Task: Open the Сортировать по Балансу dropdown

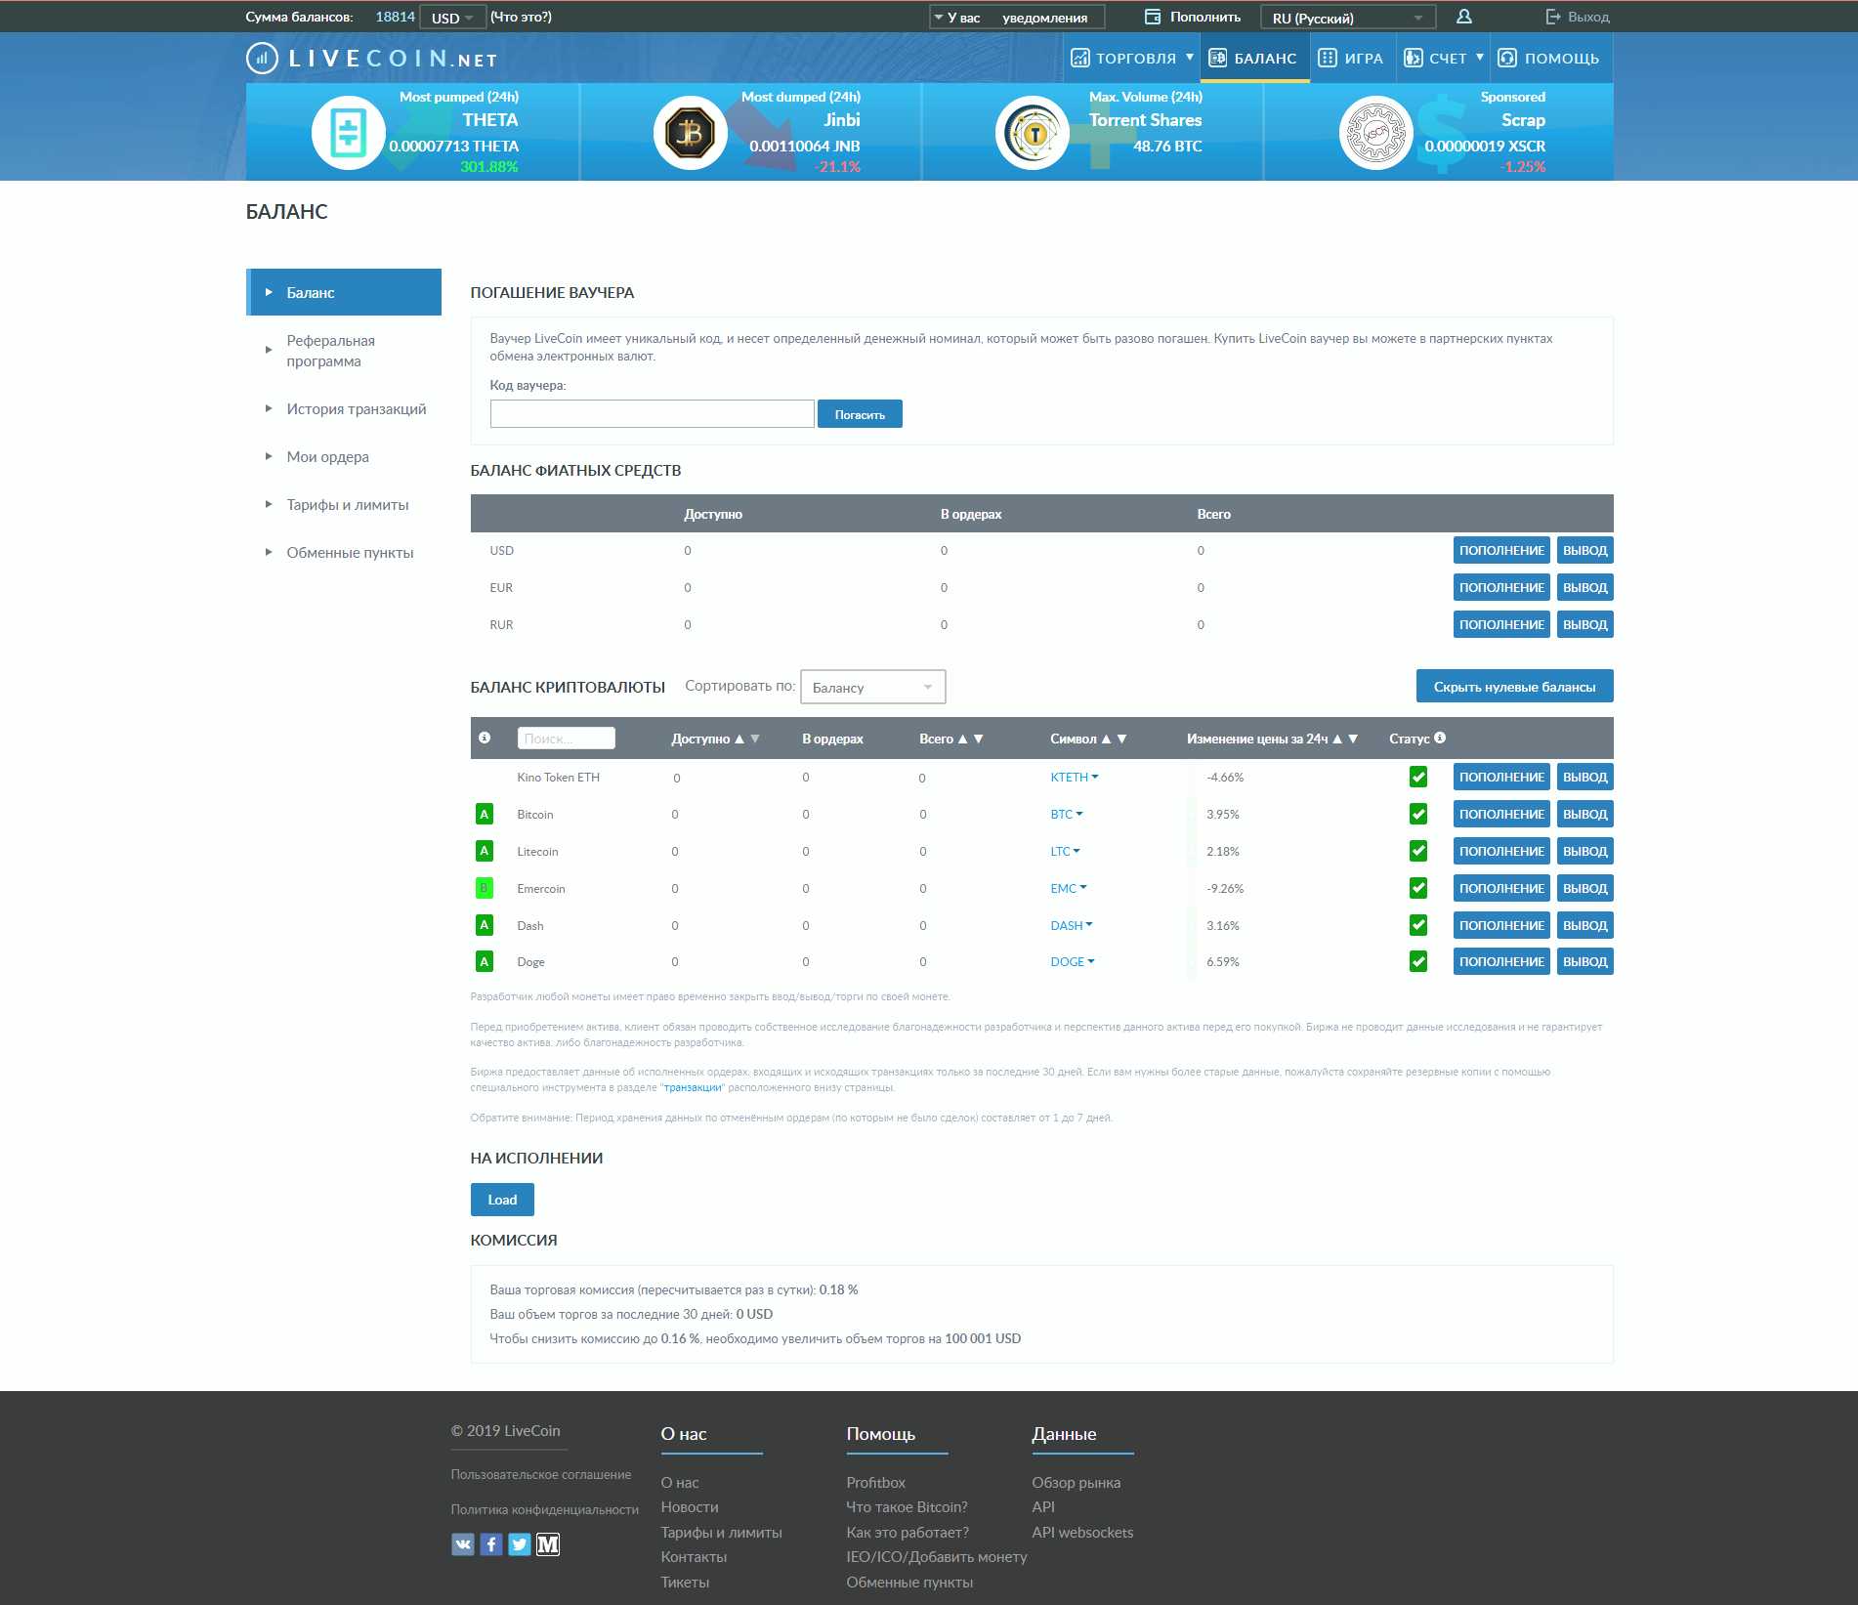Action: pyautogui.click(x=872, y=687)
